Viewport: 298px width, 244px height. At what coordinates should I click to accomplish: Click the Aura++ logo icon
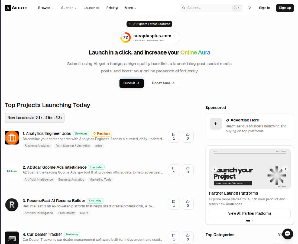[x=8, y=8]
